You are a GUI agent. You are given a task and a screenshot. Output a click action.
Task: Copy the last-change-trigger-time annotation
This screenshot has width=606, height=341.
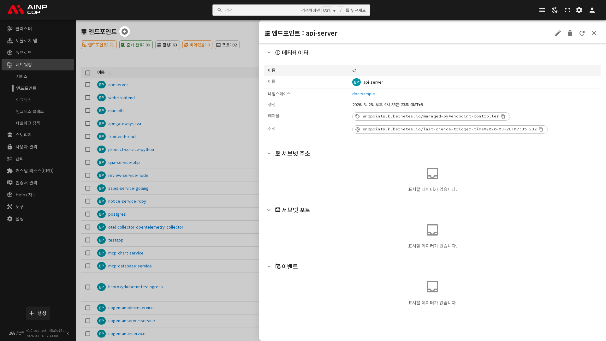point(541,129)
